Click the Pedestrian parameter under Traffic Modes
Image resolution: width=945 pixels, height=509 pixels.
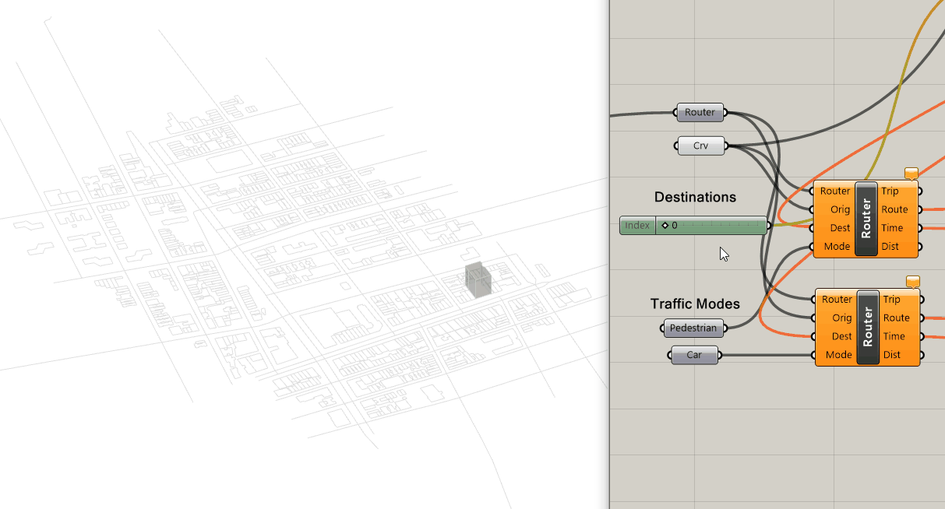click(x=693, y=328)
